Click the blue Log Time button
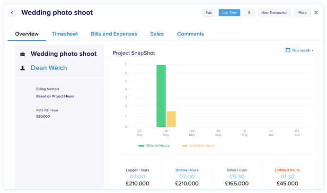The height and width of the screenshot is (193, 327). coord(230,13)
